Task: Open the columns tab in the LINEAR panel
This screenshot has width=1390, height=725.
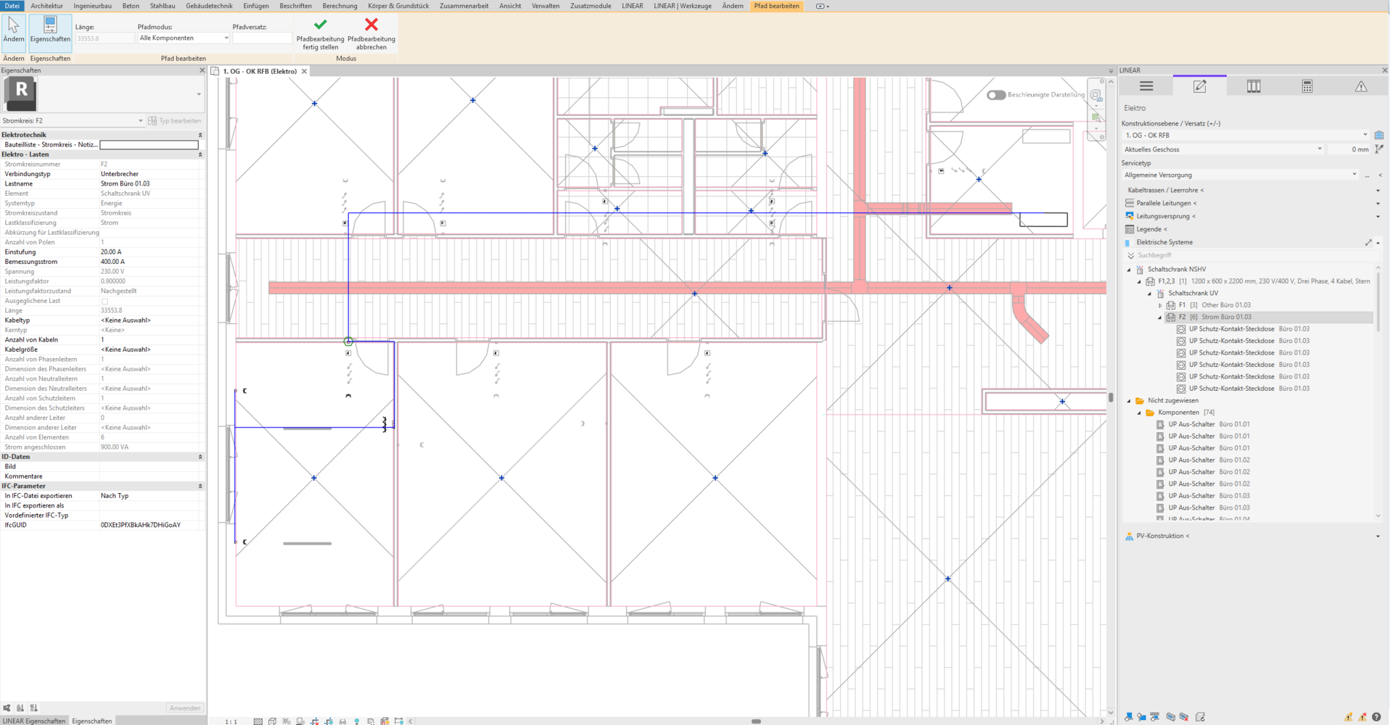Action: point(1254,86)
